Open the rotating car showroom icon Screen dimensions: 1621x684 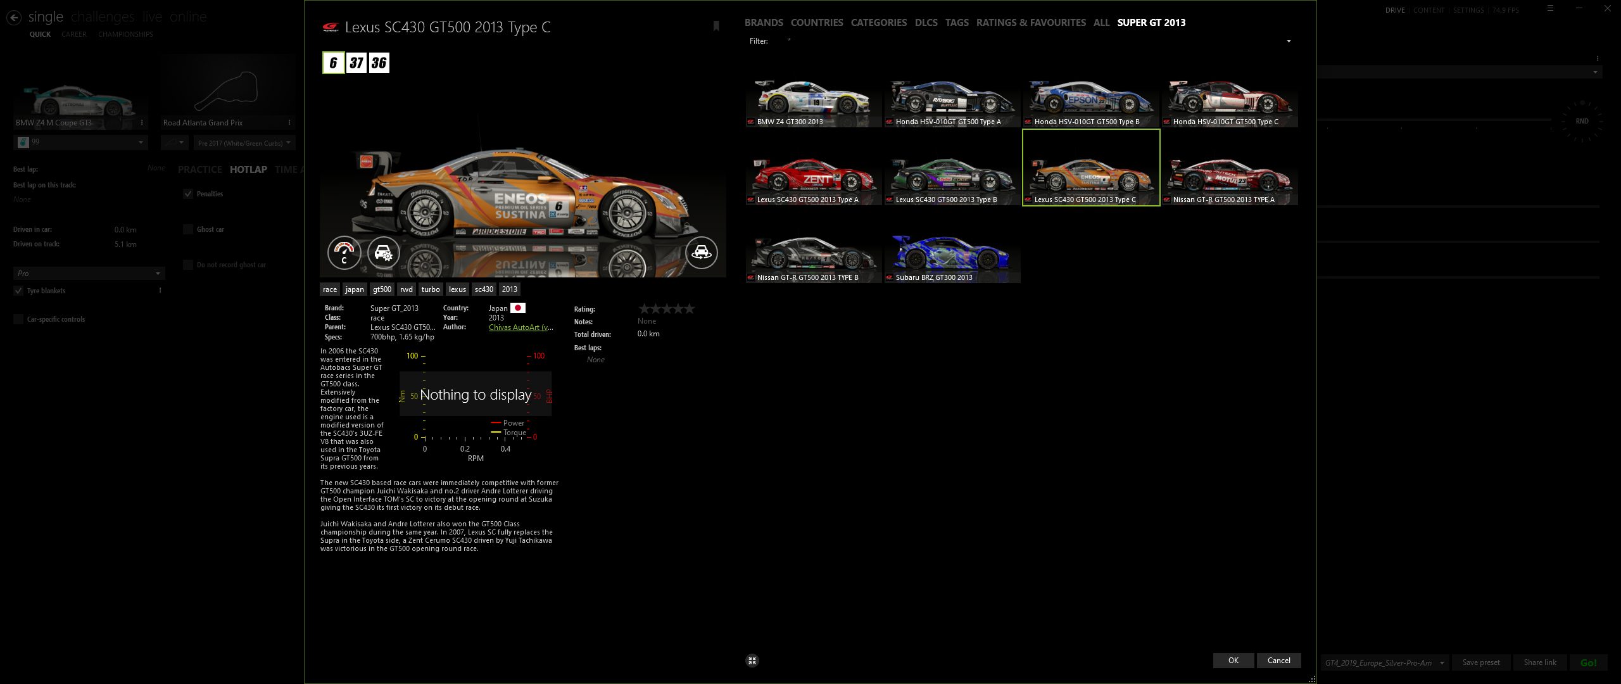click(702, 252)
